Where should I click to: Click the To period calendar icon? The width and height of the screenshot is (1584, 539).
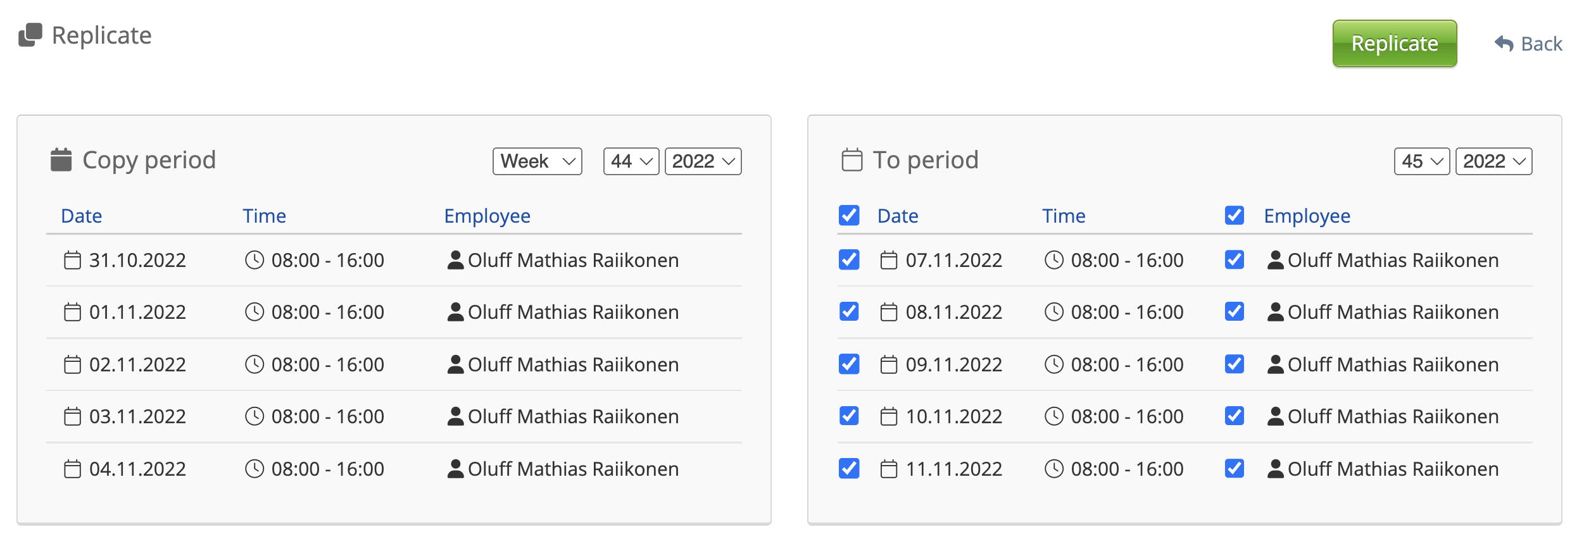pyautogui.click(x=852, y=159)
